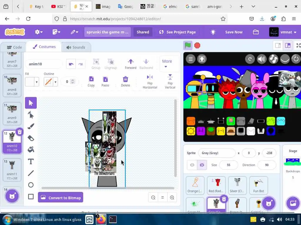The height and width of the screenshot is (225, 301).
Task: Switch to the elmo Google tab
Action: click(x=170, y=6)
